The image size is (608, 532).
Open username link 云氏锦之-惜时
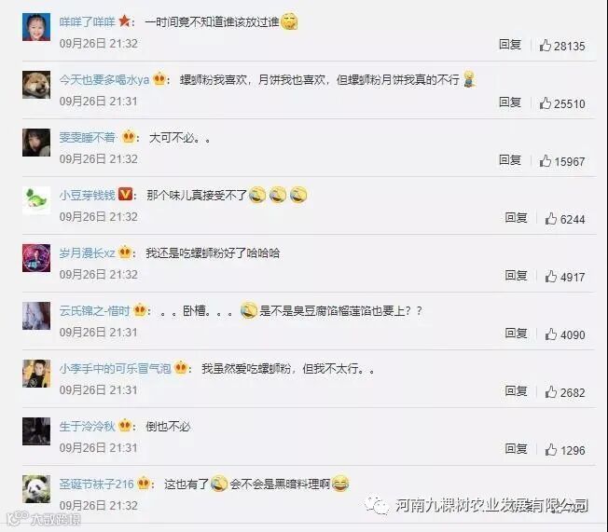(x=94, y=311)
